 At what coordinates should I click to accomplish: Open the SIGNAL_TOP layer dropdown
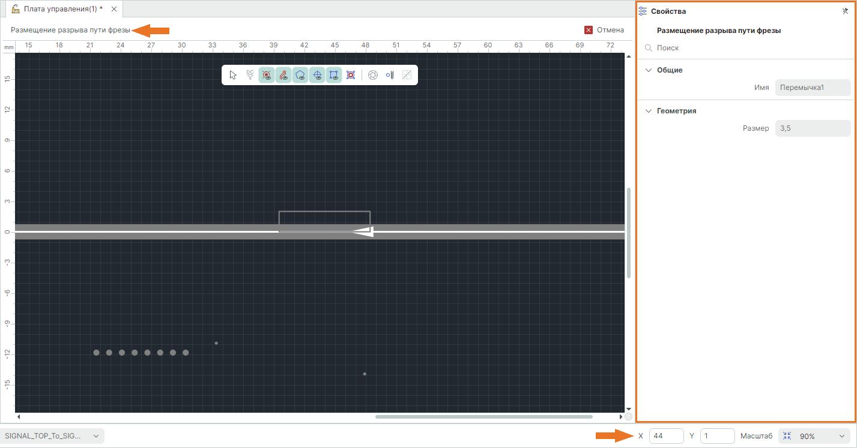click(x=52, y=436)
